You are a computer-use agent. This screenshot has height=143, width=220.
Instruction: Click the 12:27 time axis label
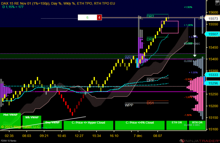79,136
